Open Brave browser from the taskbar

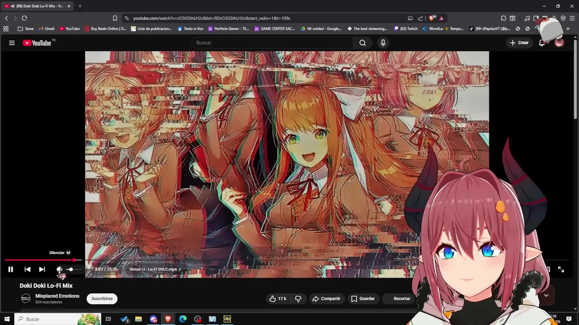pyautogui.click(x=168, y=319)
